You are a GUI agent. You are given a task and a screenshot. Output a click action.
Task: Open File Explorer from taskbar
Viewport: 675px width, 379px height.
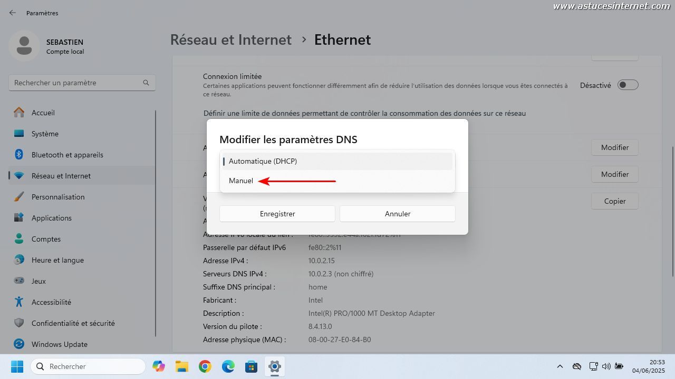point(182,366)
